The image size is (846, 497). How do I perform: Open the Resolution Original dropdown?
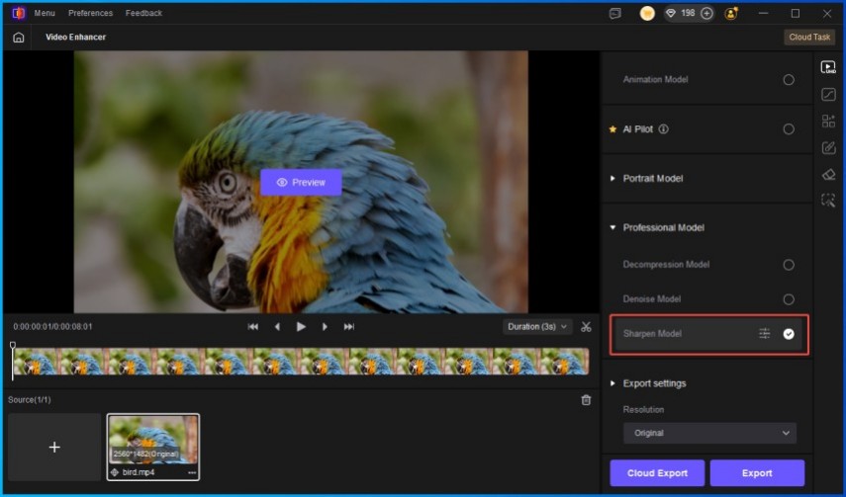(709, 433)
